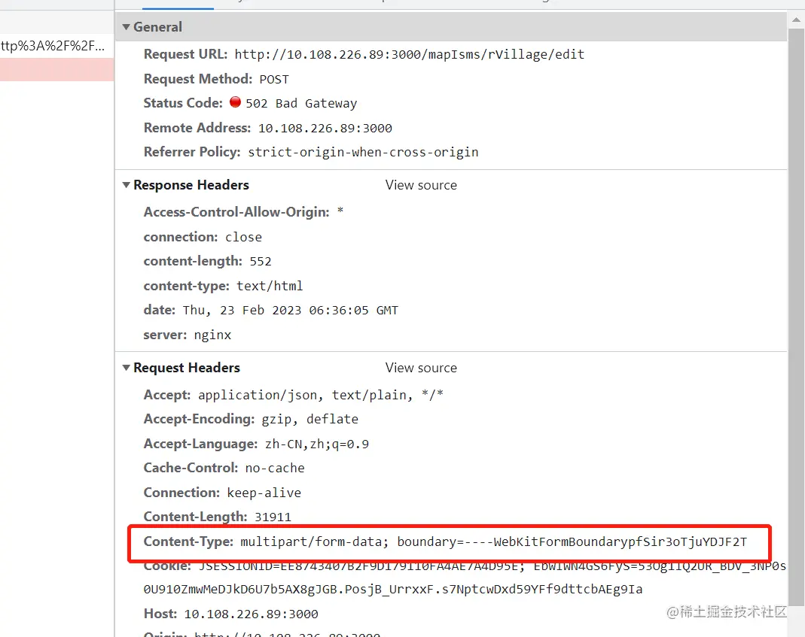The height and width of the screenshot is (637, 805).
Task: Click View source next to Request Headers
Action: (x=421, y=368)
